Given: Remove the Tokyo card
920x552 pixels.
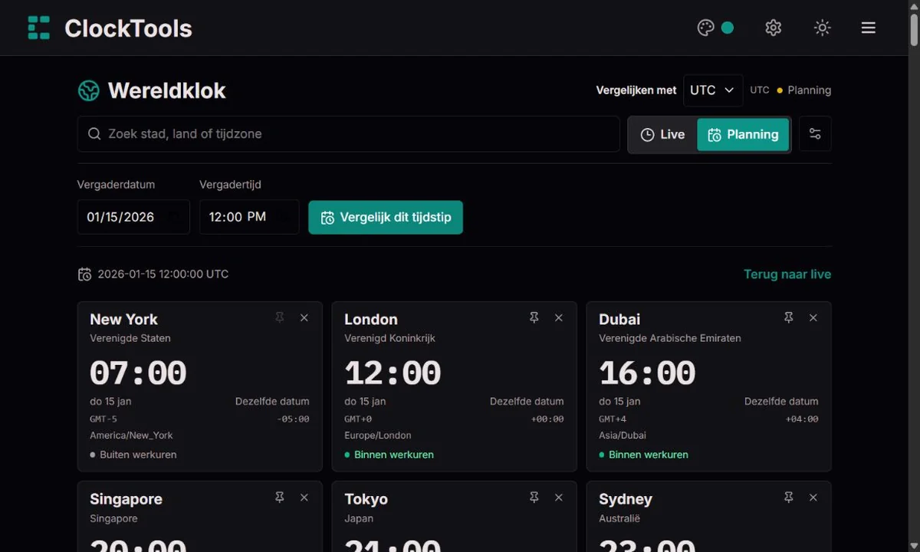Looking at the screenshot, I should pos(559,498).
